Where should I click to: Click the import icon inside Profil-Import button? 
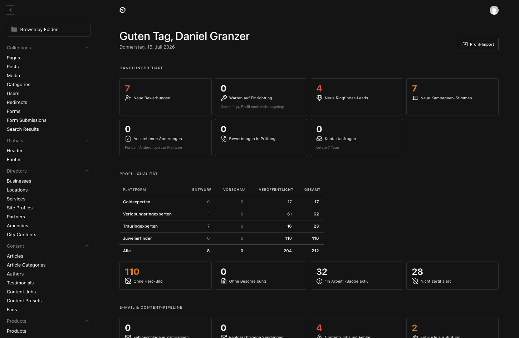[465, 44]
